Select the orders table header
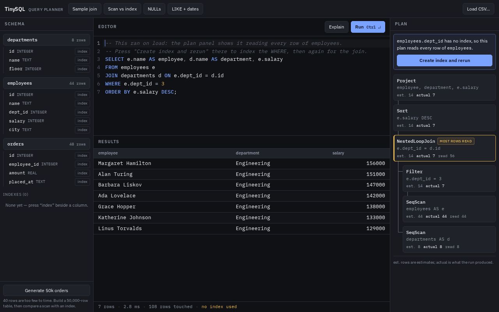Viewport: 499px width, 312px height. point(46,144)
